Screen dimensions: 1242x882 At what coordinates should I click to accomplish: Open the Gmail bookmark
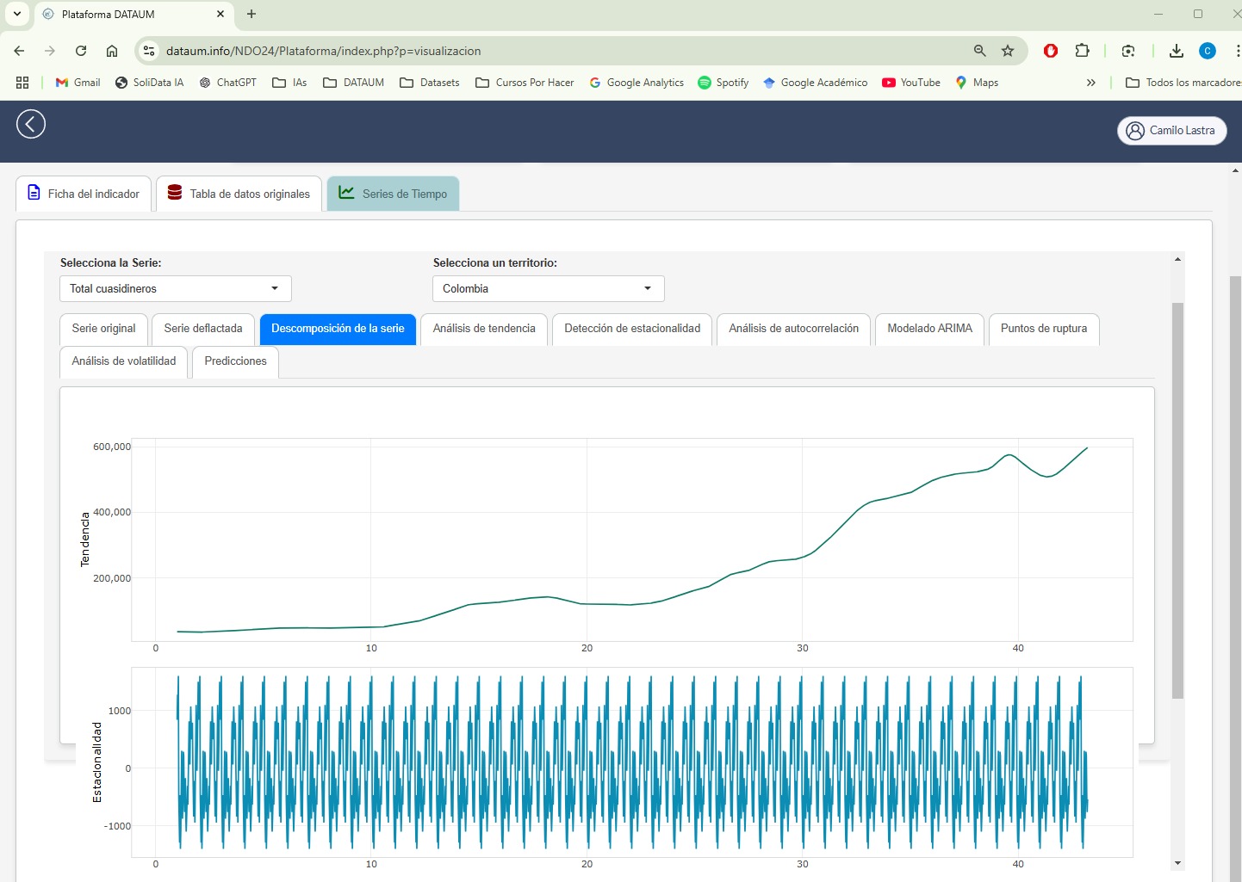pos(78,83)
